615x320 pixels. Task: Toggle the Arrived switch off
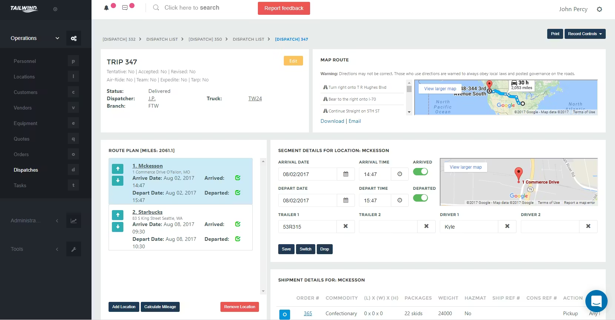[x=420, y=172]
